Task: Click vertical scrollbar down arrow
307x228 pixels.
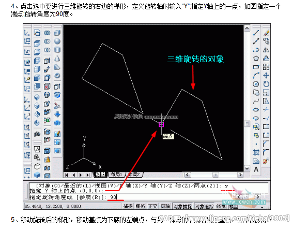Action: click(x=247, y=168)
